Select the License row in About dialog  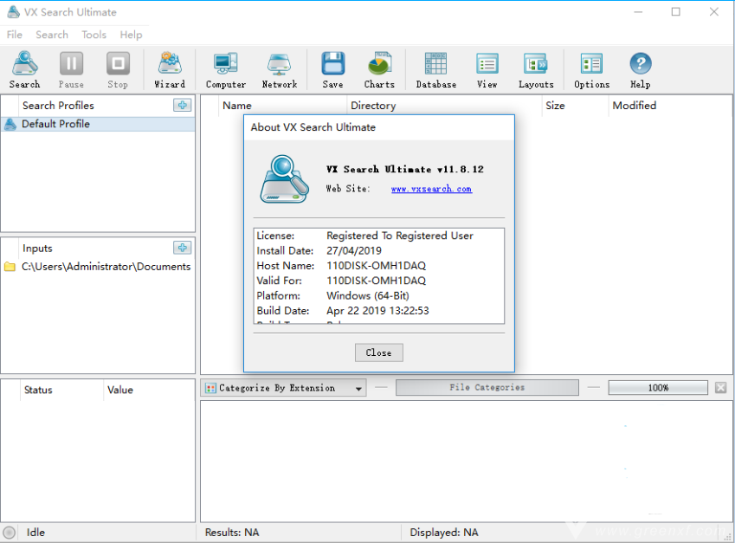point(378,236)
